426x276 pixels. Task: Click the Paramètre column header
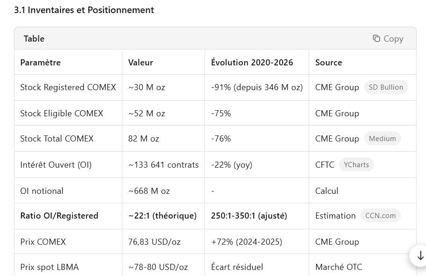41,63
